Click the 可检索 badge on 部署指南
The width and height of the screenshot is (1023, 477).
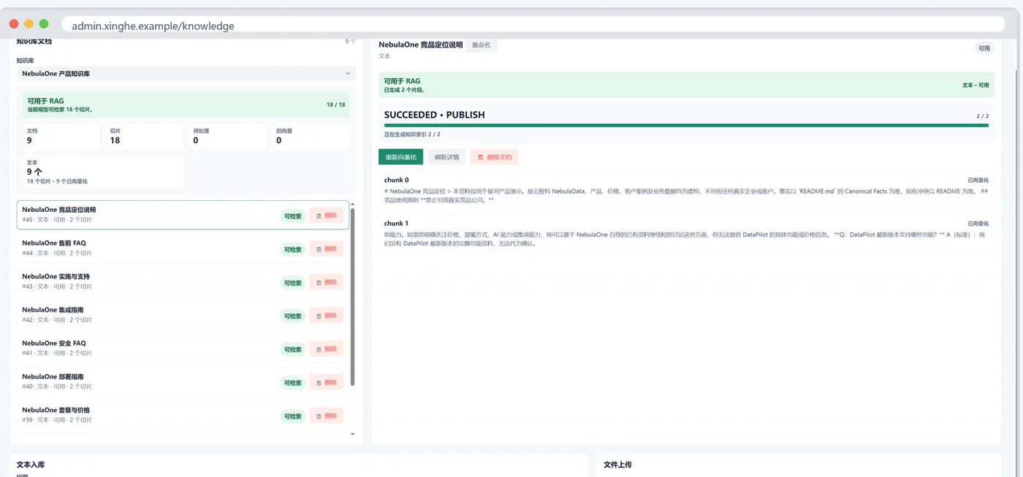pyautogui.click(x=292, y=383)
